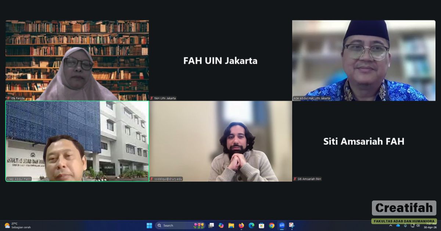
Task: Select the ssiddiqui@drury.edu video tile
Action: point(220,141)
